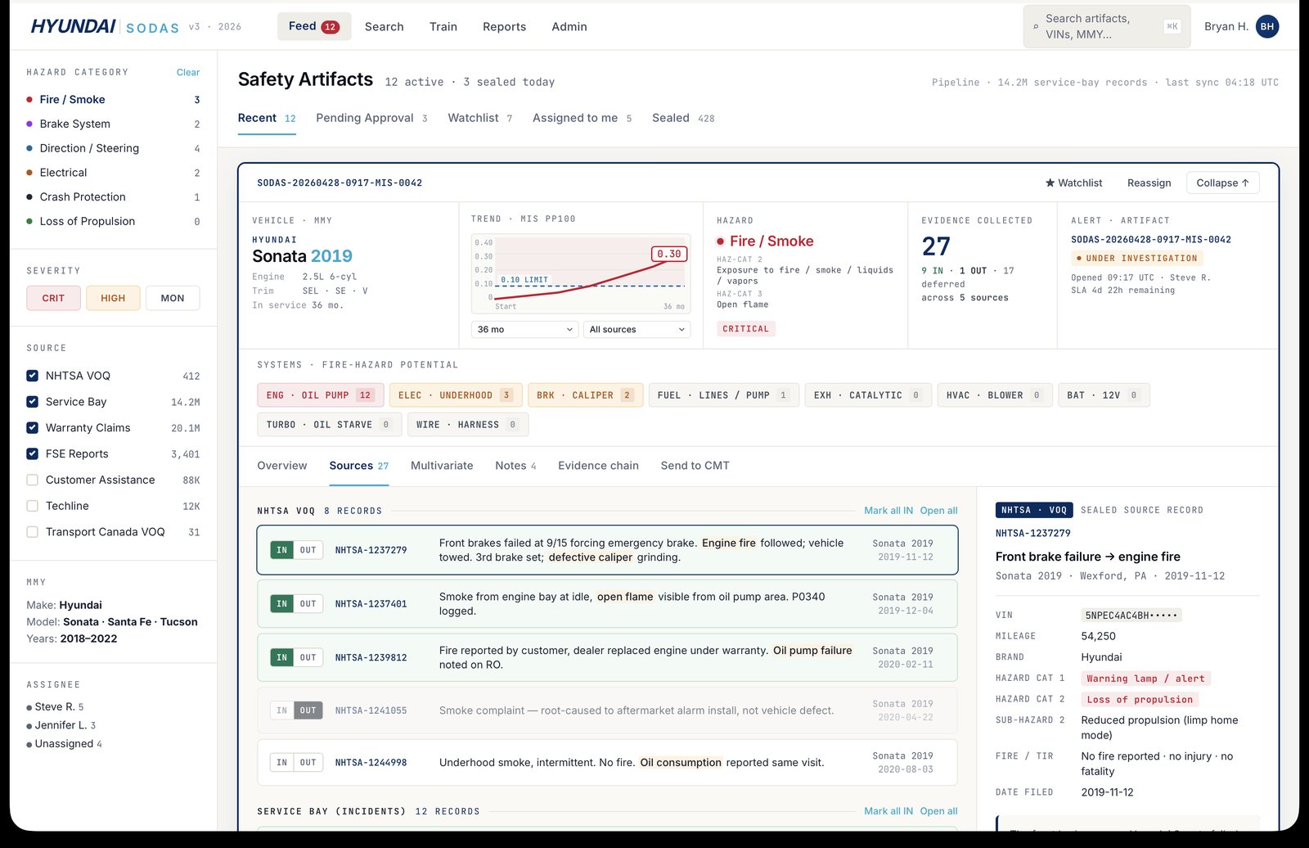The width and height of the screenshot is (1309, 848).
Task: Filter by HIGH severity
Action: coord(113,298)
